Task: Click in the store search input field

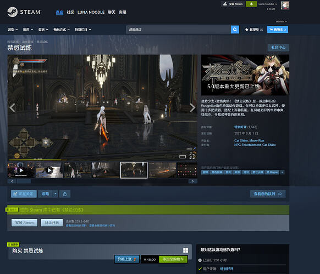Action: (178, 30)
